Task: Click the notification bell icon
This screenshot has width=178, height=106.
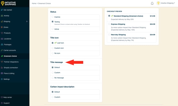Action: pos(152,3)
